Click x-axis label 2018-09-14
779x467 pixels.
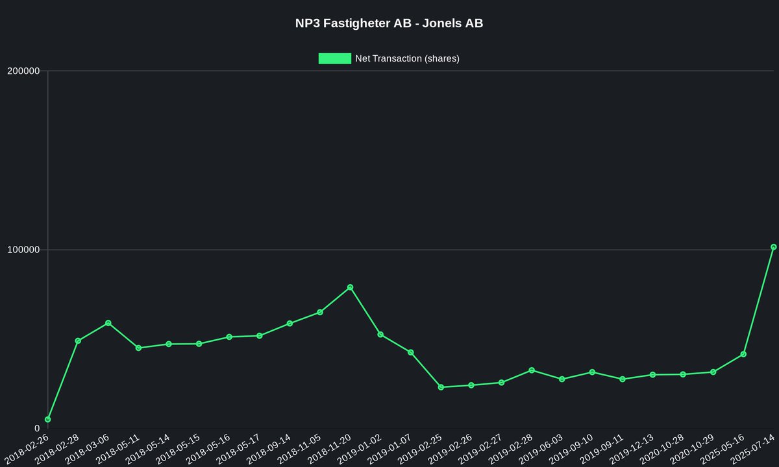[x=270, y=449]
